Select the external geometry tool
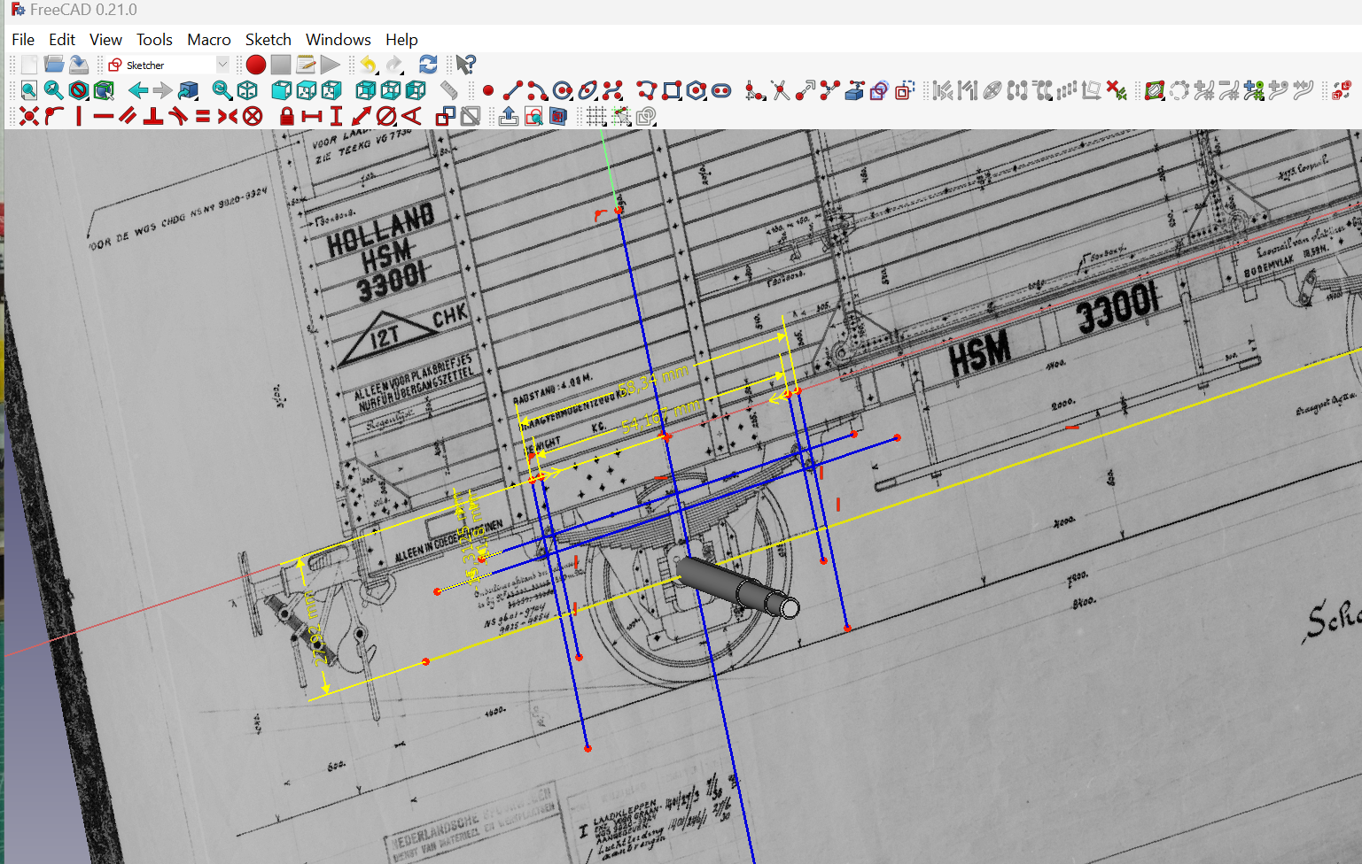 pyautogui.click(x=854, y=90)
